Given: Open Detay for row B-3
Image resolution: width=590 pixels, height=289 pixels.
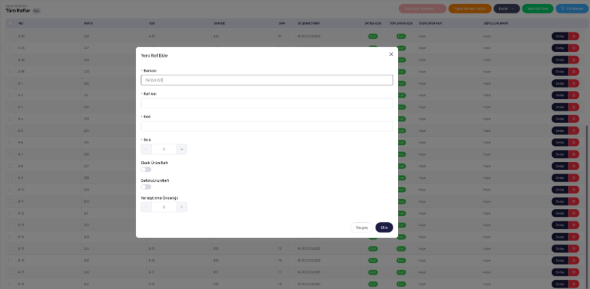Looking at the screenshot, I should [x=559, y=107].
